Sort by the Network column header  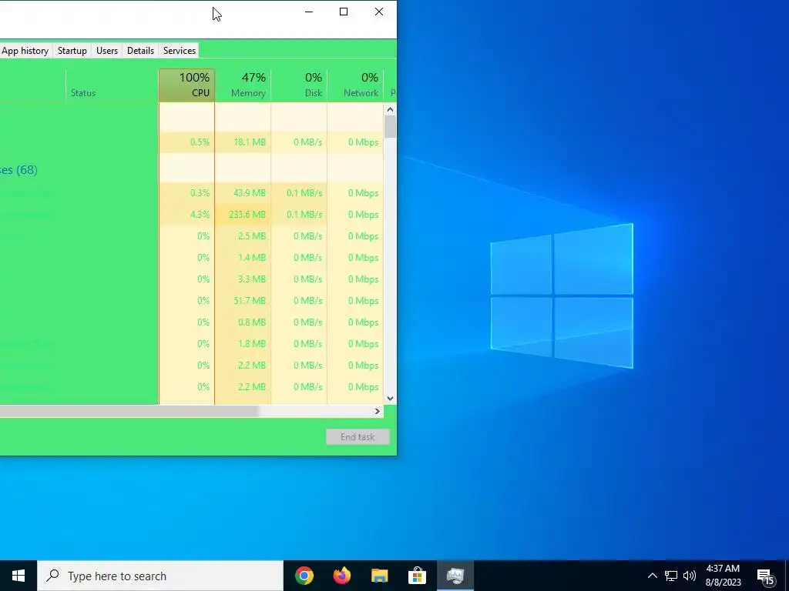(x=355, y=85)
